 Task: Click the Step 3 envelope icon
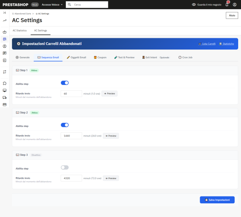[18, 155]
